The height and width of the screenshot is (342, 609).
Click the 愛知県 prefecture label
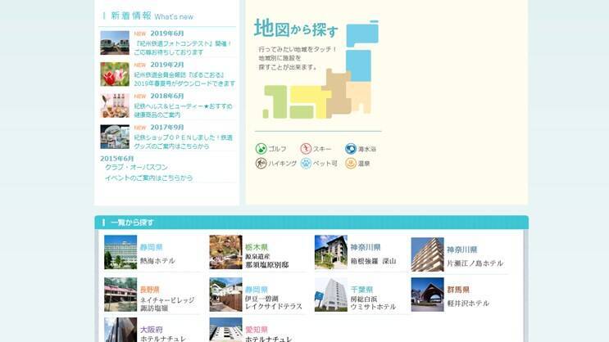[257, 330]
